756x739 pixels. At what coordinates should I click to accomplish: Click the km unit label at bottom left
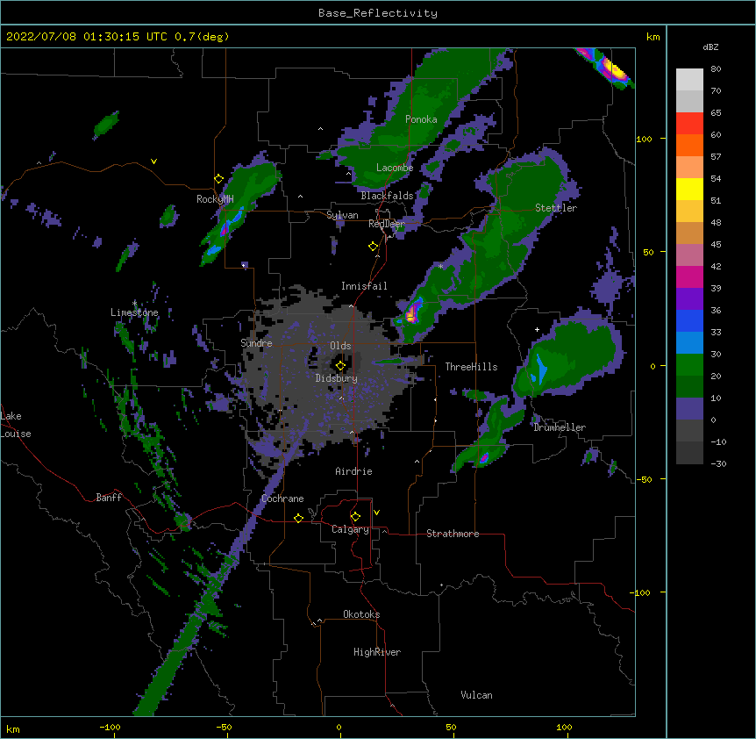tap(13, 729)
